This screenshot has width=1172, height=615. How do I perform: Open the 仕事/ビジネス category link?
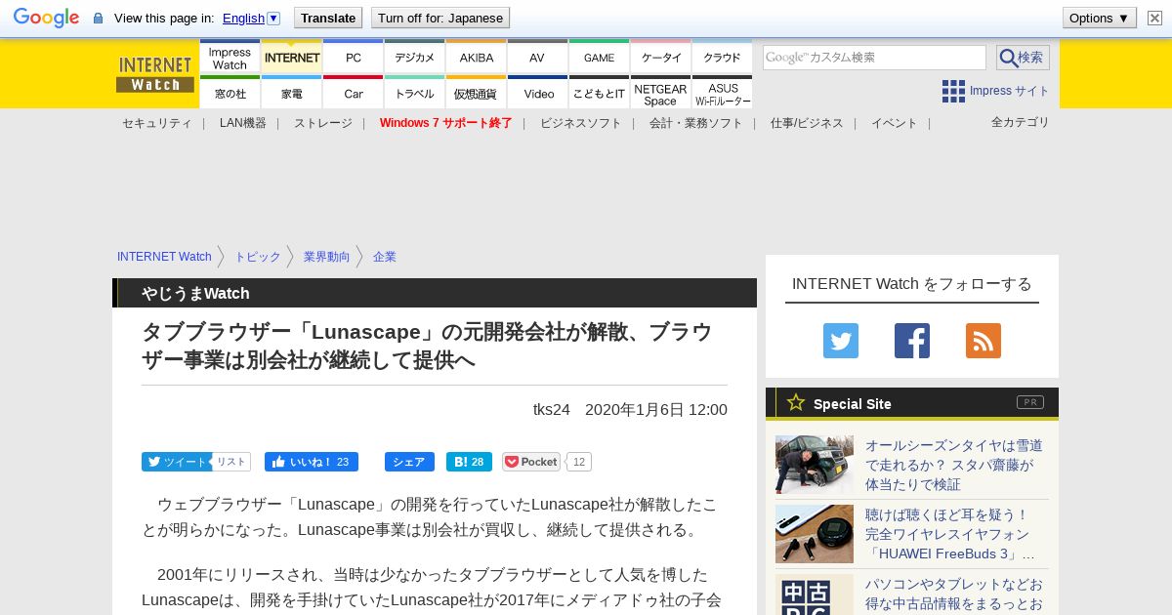pyautogui.click(x=807, y=123)
